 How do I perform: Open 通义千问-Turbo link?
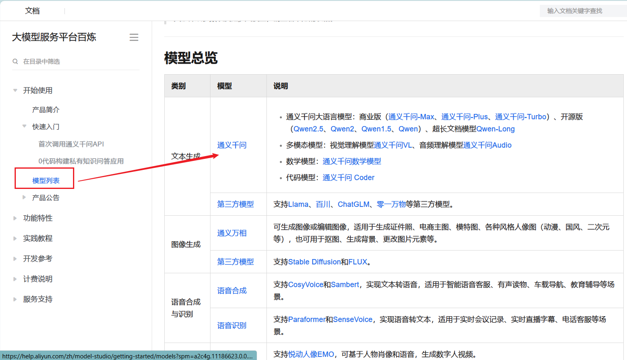tap(521, 117)
